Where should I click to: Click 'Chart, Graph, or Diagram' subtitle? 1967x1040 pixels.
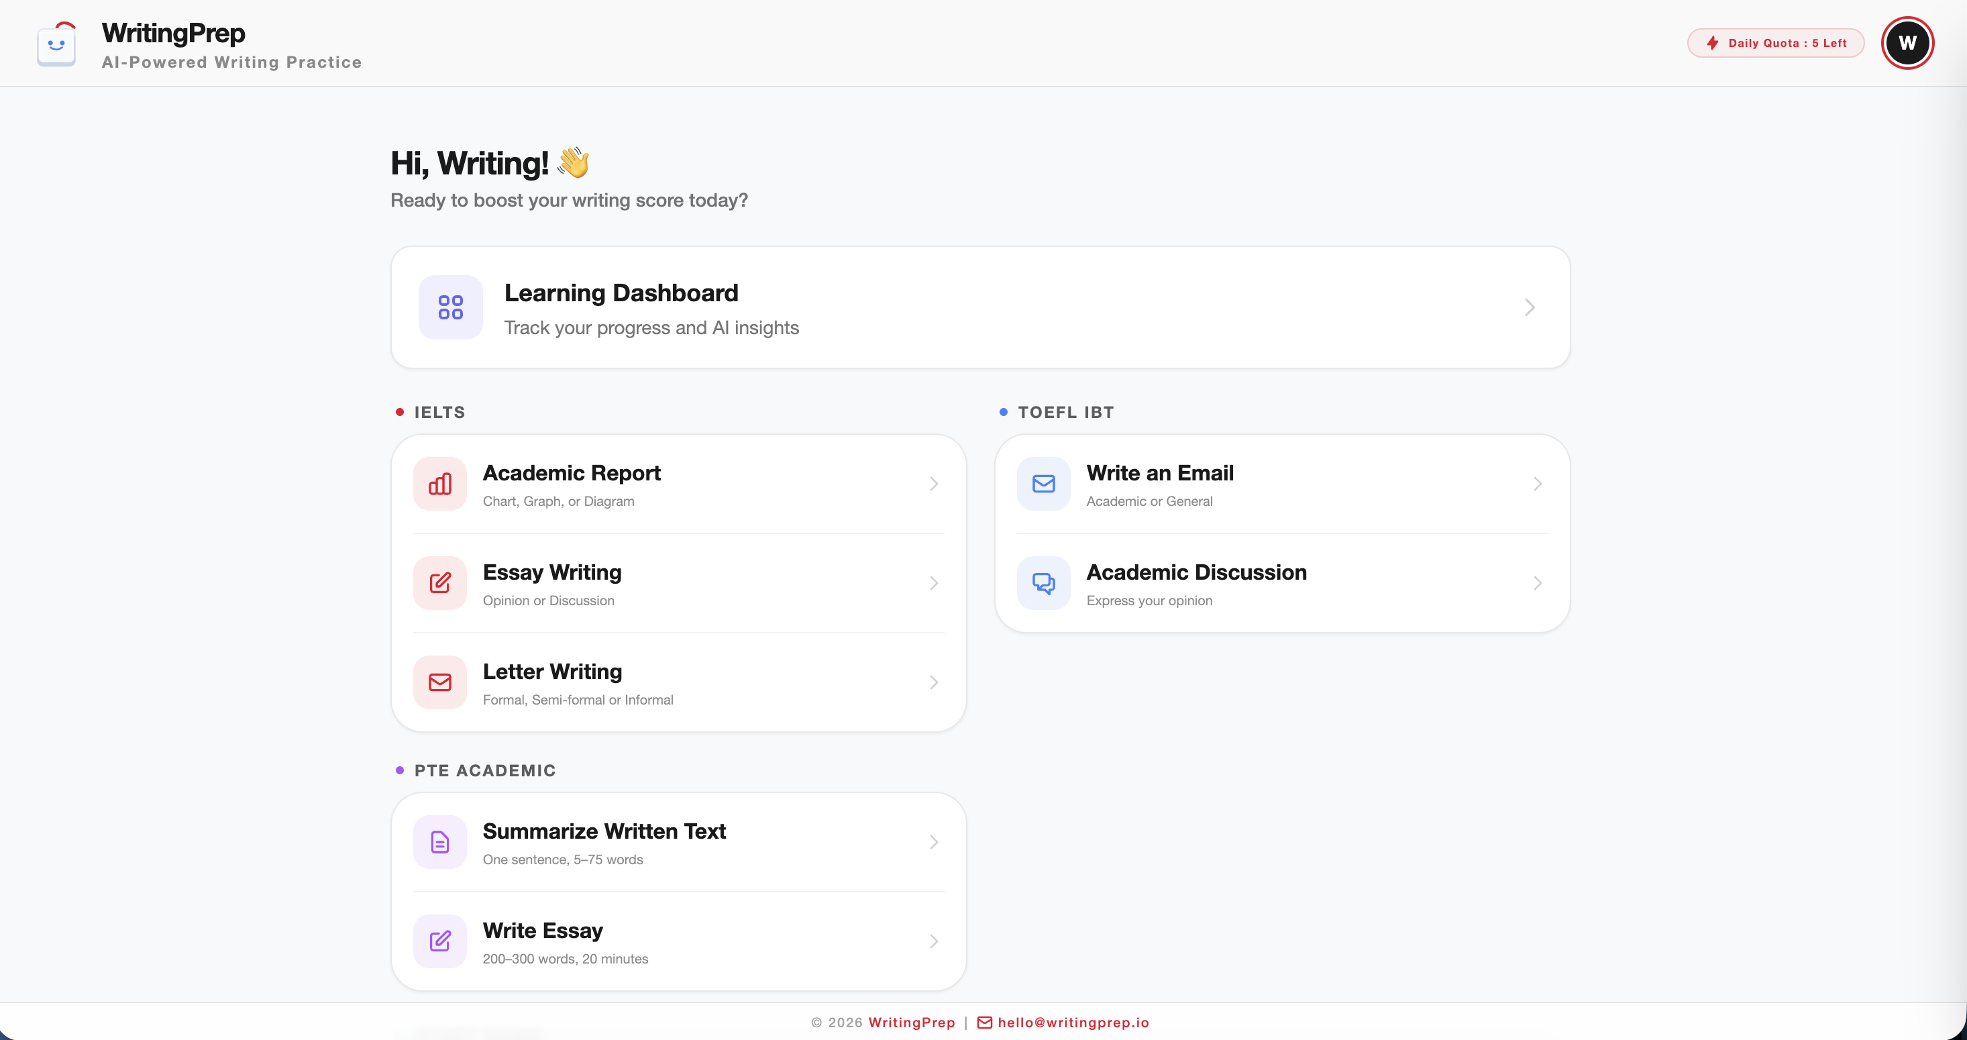coord(558,502)
